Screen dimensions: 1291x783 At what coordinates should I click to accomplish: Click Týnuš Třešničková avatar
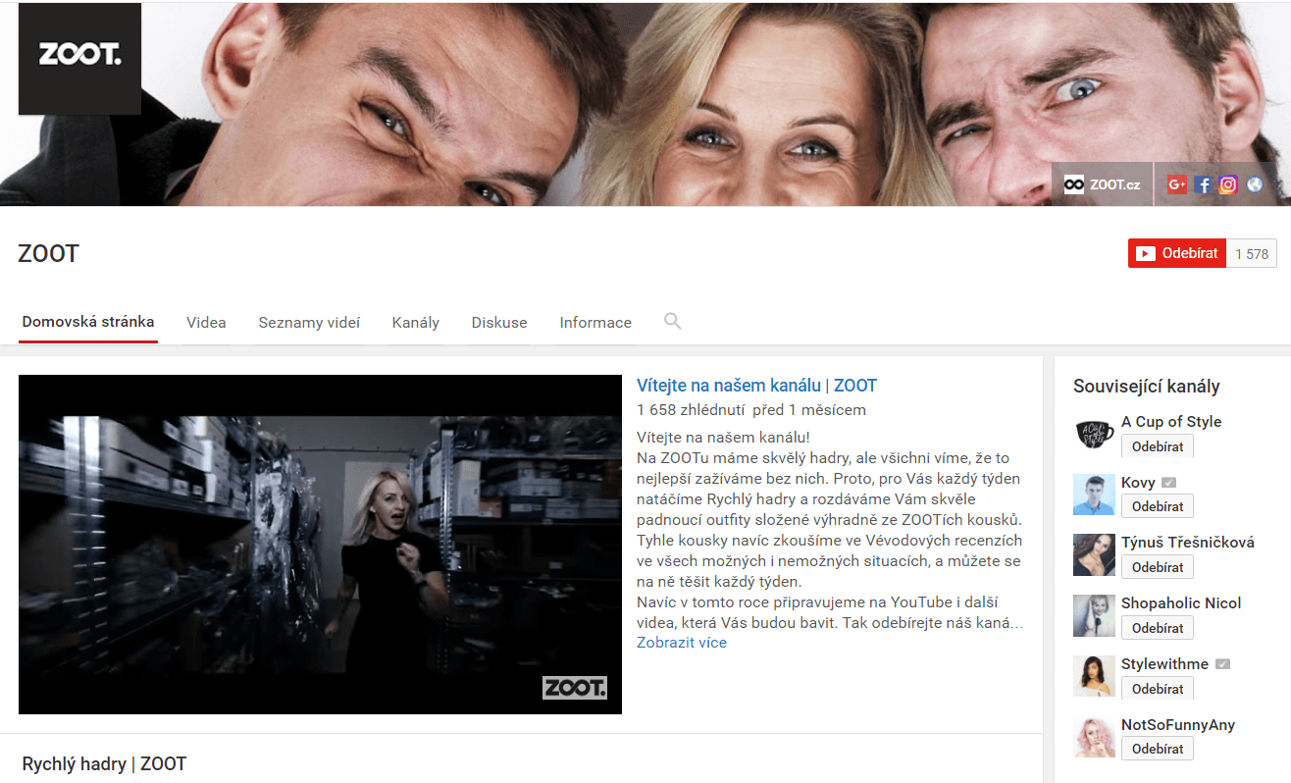click(x=1094, y=555)
